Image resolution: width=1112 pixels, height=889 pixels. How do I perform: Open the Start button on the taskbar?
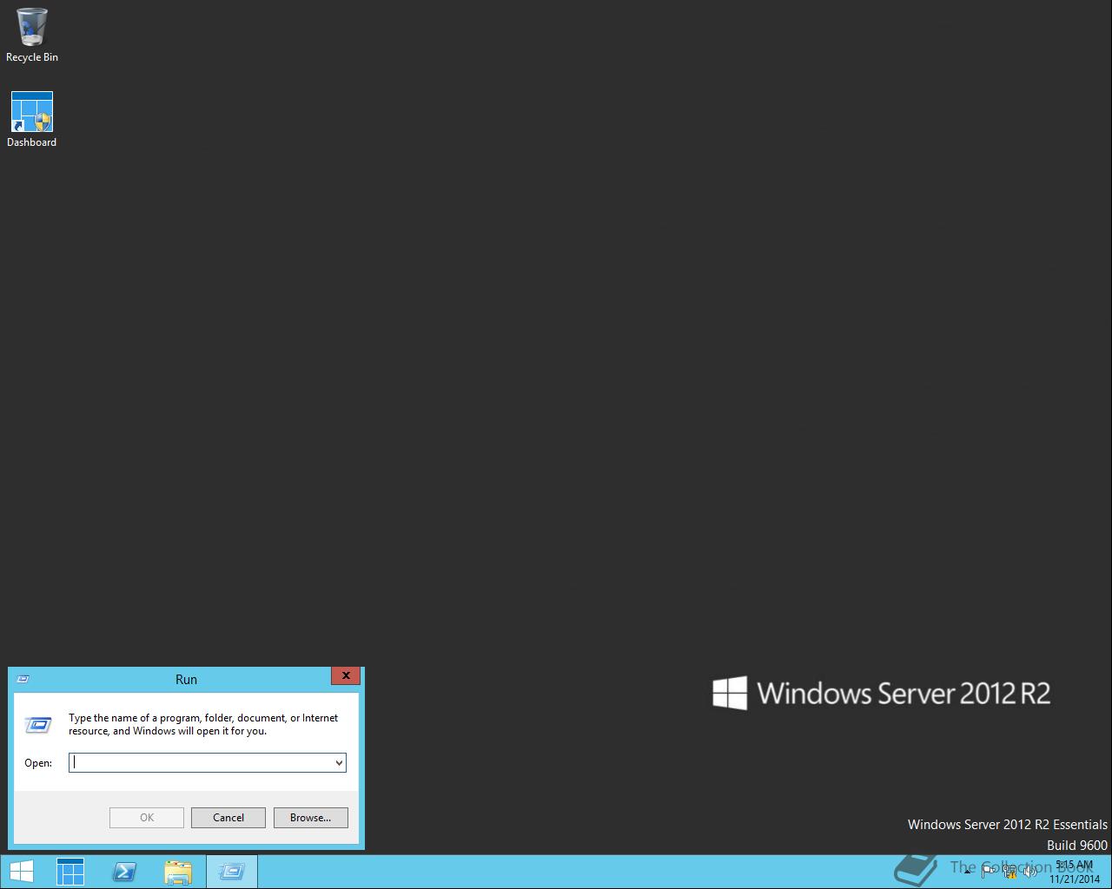(x=21, y=872)
